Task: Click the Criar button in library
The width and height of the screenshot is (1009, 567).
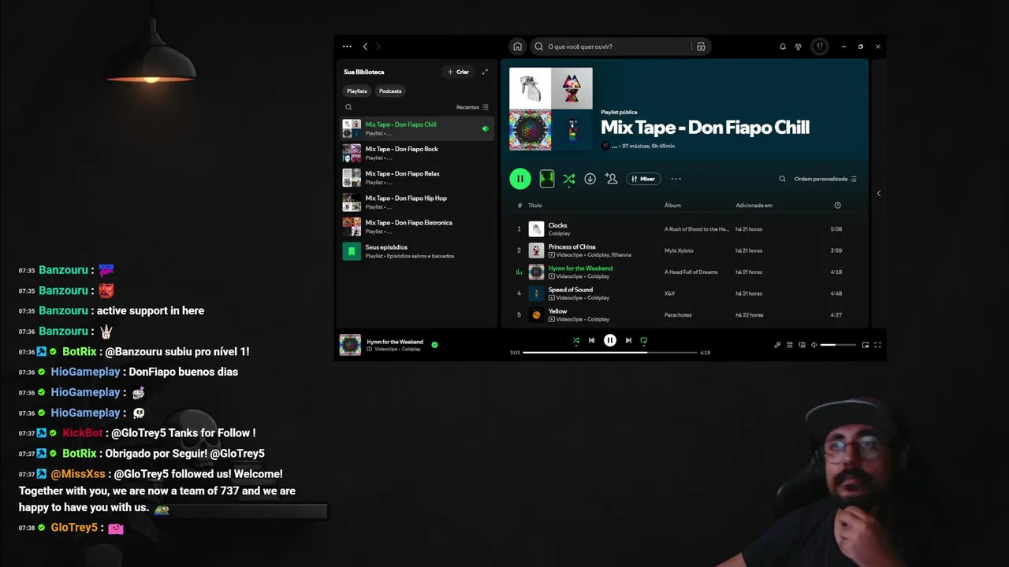Action: click(x=458, y=72)
